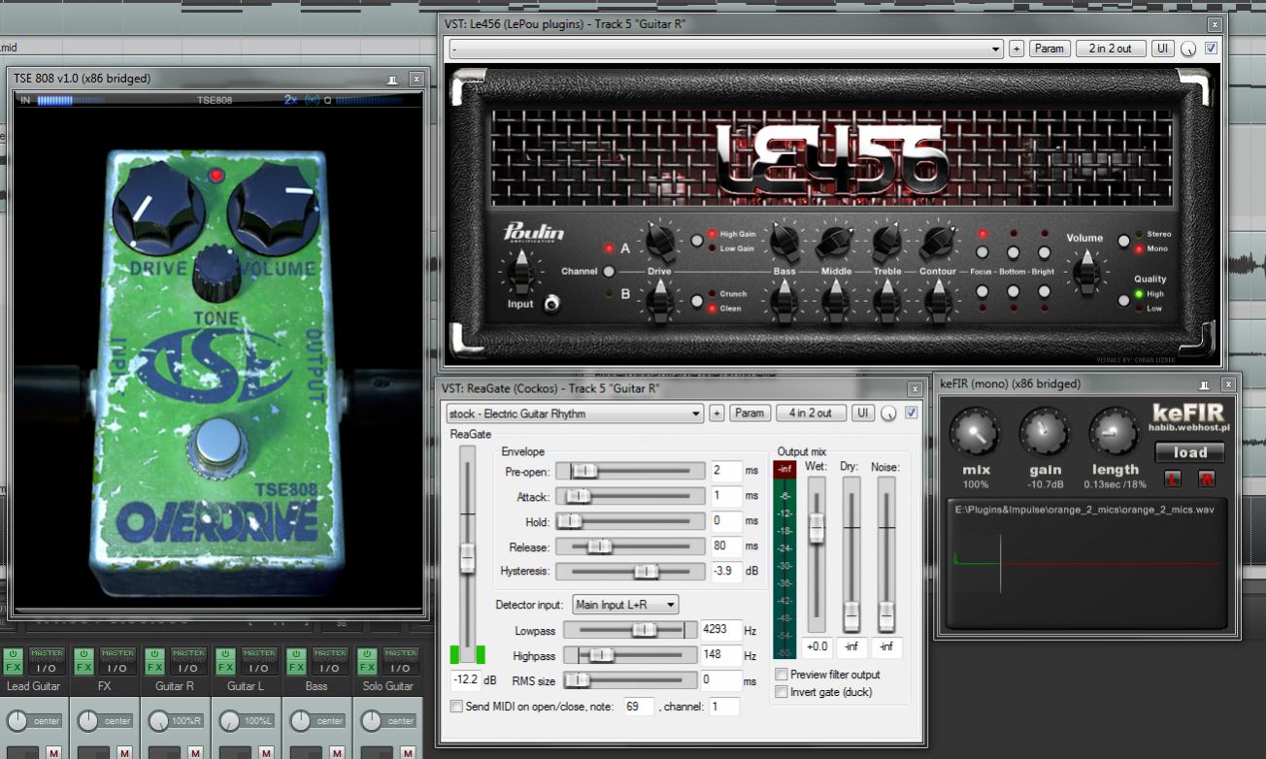Toggle channel A Bright switch on Le456

[x=1044, y=252]
